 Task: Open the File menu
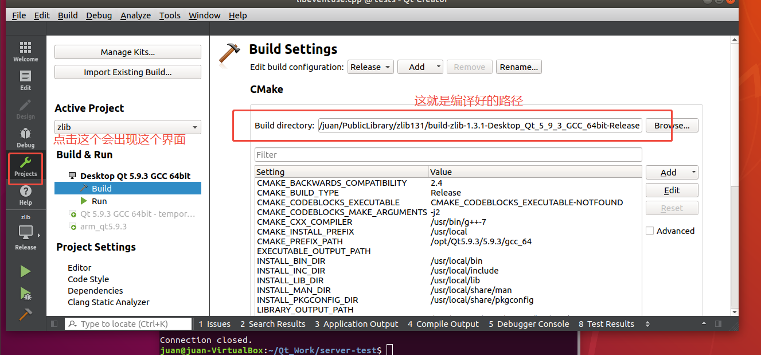pyautogui.click(x=19, y=15)
